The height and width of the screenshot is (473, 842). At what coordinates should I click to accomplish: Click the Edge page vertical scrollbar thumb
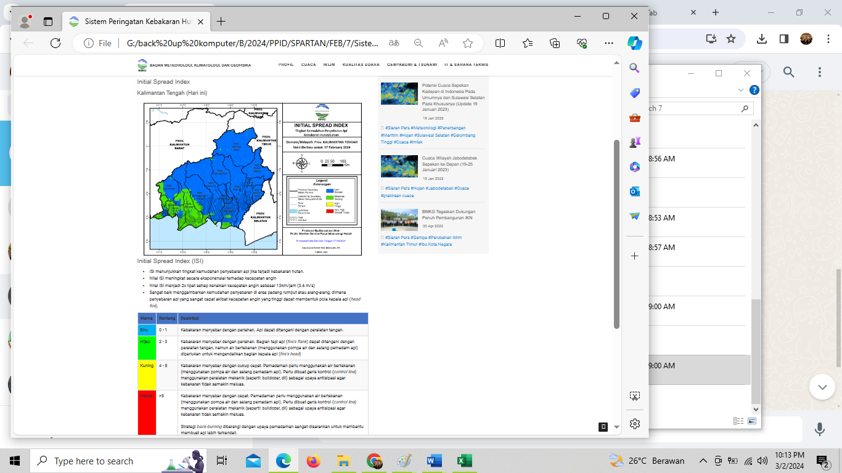616,234
